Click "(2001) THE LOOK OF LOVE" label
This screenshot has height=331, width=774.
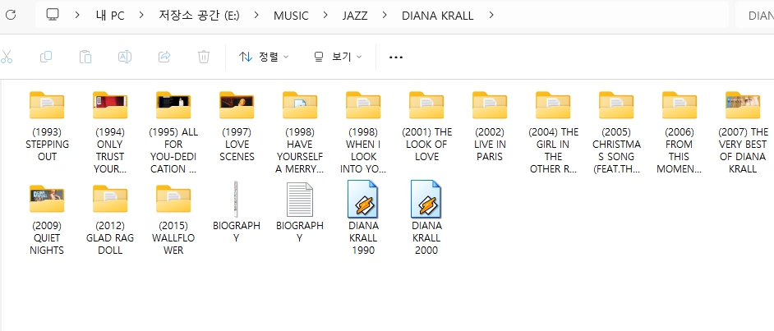(x=426, y=145)
